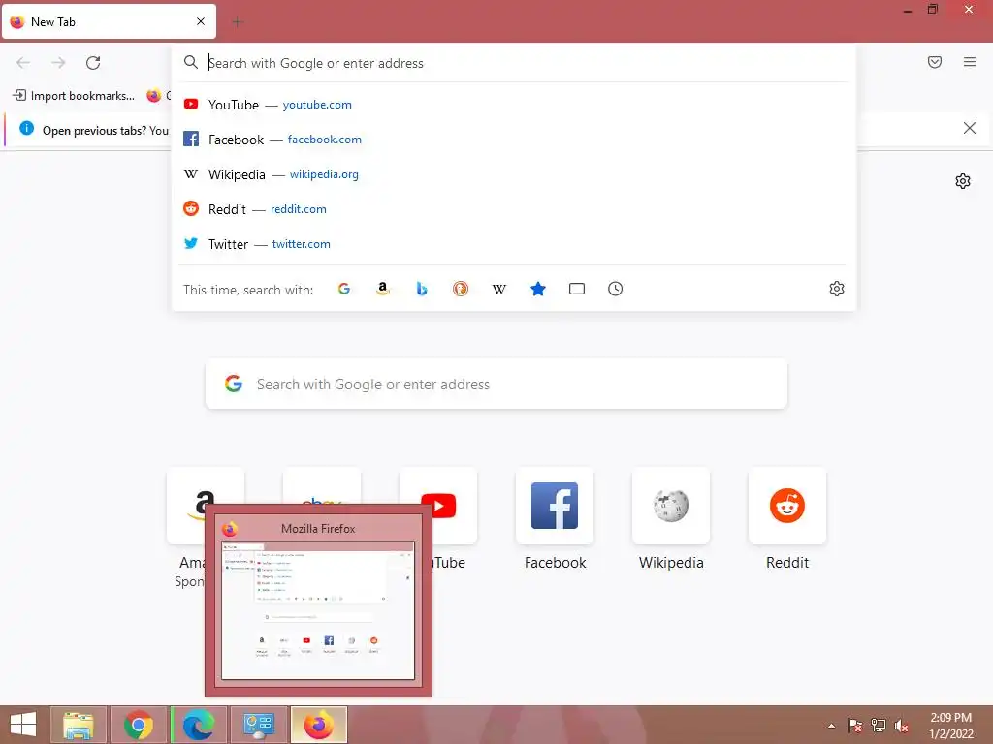Open Control Panel taskbar icon

click(259, 725)
